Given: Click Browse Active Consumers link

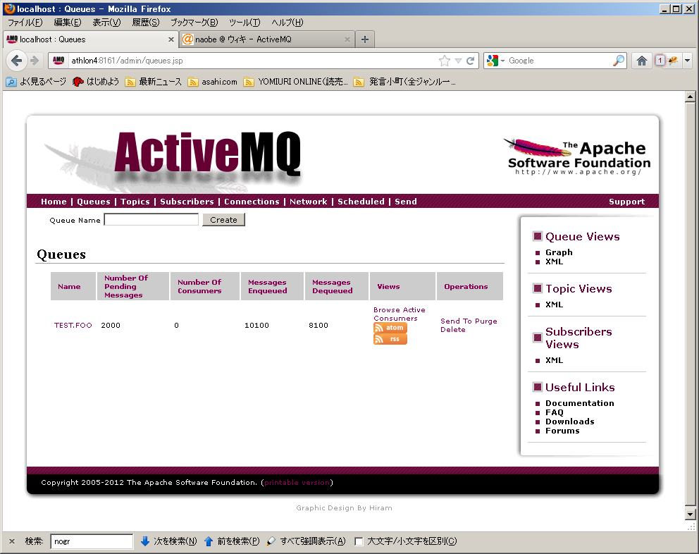Looking at the screenshot, I should 399,314.
